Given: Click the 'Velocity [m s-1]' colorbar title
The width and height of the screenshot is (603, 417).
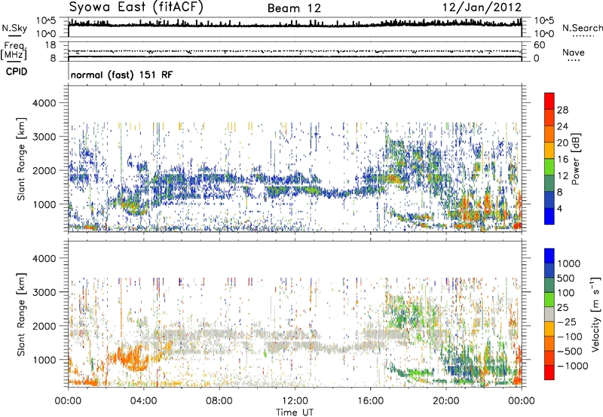Looking at the screenshot, I should coord(595,314).
